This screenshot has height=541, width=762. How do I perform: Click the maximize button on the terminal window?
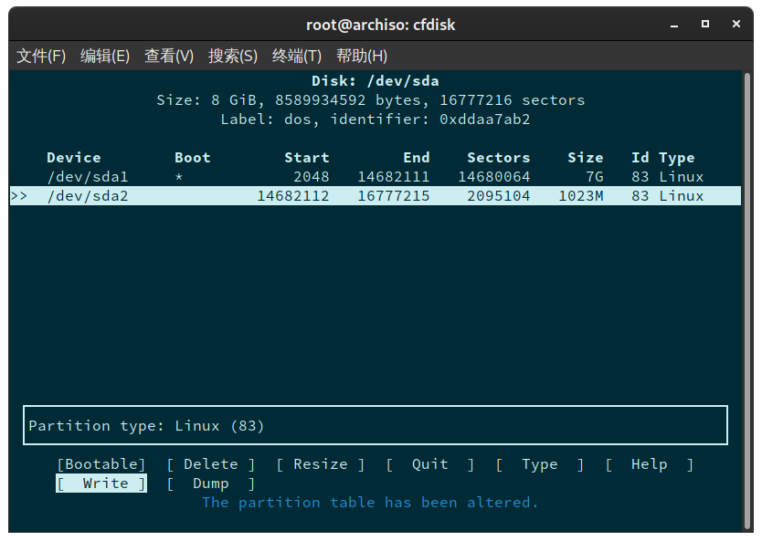(704, 25)
